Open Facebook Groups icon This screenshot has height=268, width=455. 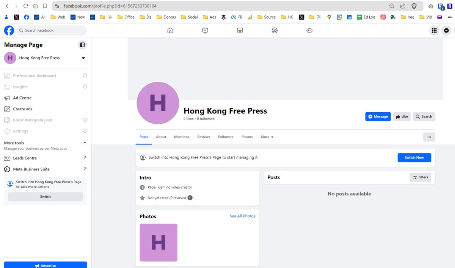(x=275, y=31)
